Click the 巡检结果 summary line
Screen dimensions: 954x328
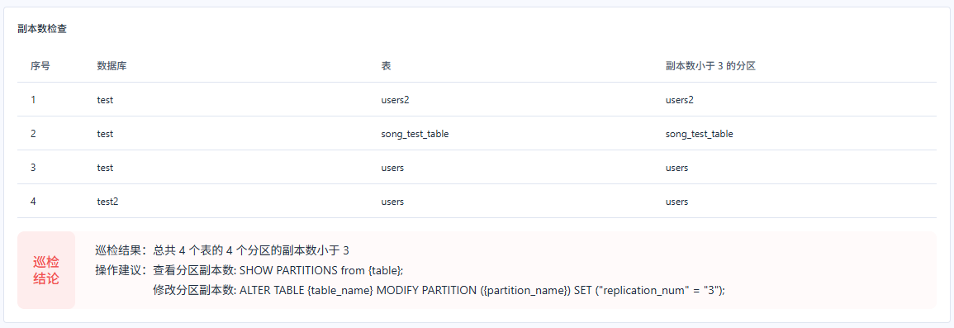(222, 250)
